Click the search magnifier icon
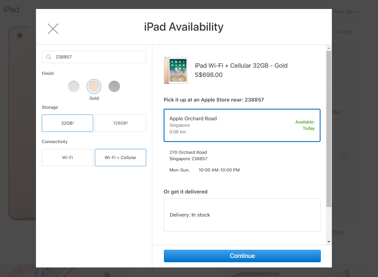378x277 pixels. [48, 57]
